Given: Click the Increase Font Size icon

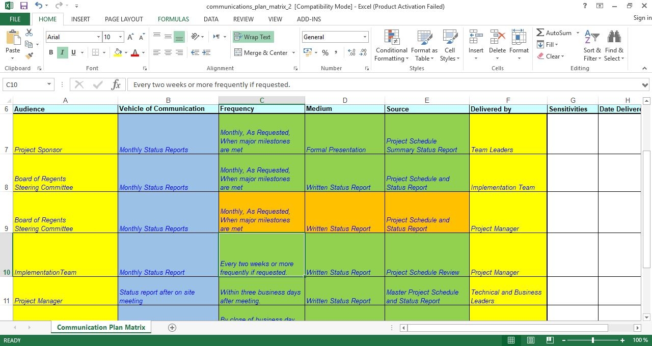Looking at the screenshot, I should [x=131, y=37].
